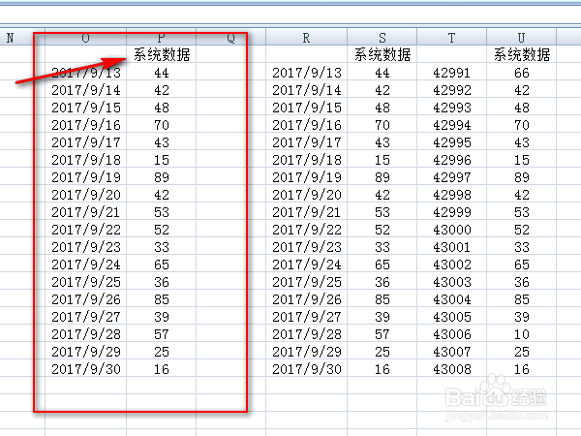This screenshot has width=581, height=436.
Task: Select value 33 in column P
Action: 162,247
